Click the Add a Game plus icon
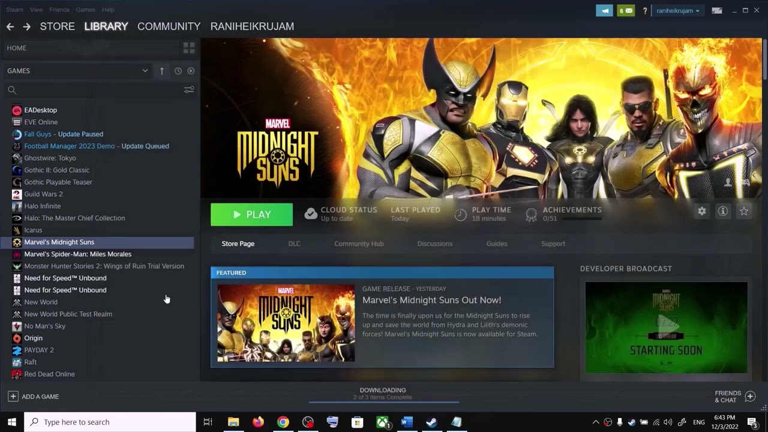Screen dimensions: 768x432 [x=13, y=397]
